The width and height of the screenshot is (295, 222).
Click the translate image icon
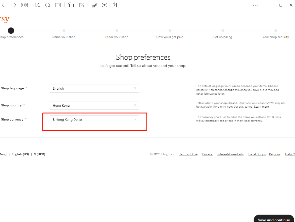pyautogui.click(x=94, y=5)
